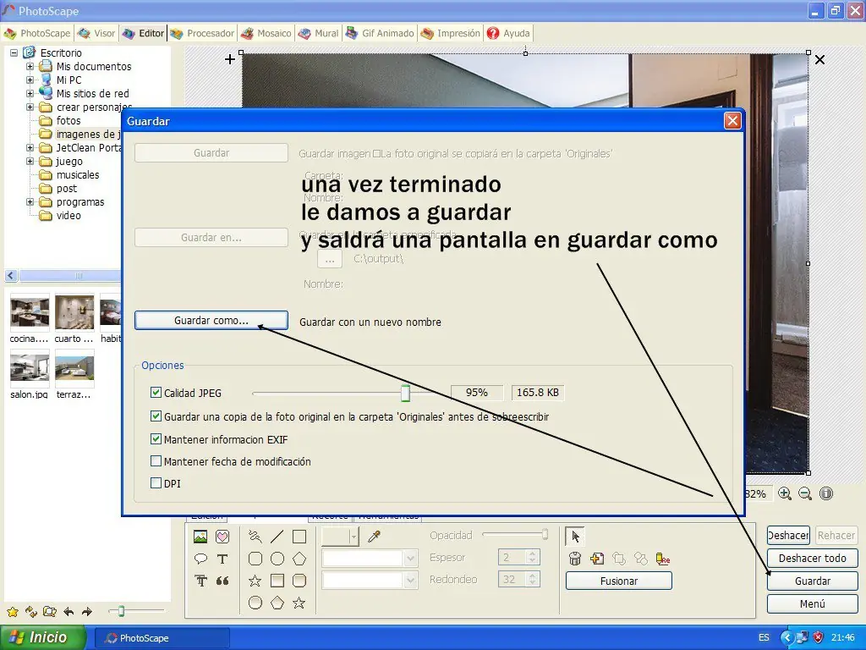The width and height of the screenshot is (866, 650).
Task: Click the yellow star favorites icon
Action: pos(13,612)
